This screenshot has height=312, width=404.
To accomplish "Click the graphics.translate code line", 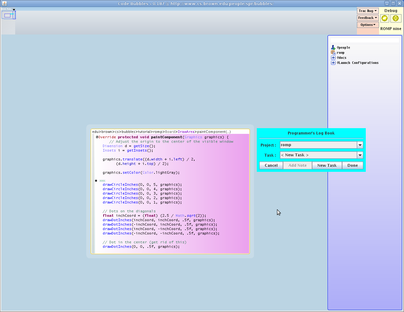I will point(149,159).
